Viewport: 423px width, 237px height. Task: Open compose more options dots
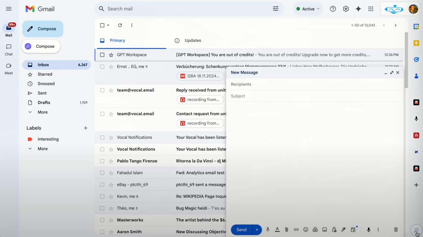378,230
